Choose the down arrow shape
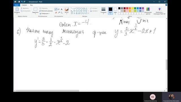This screenshot has width=181, height=102. tap(72, 13)
